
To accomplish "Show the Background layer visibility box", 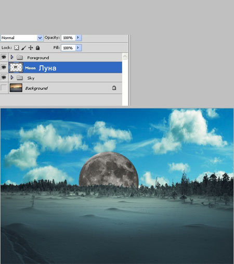I will coord(4,88).
